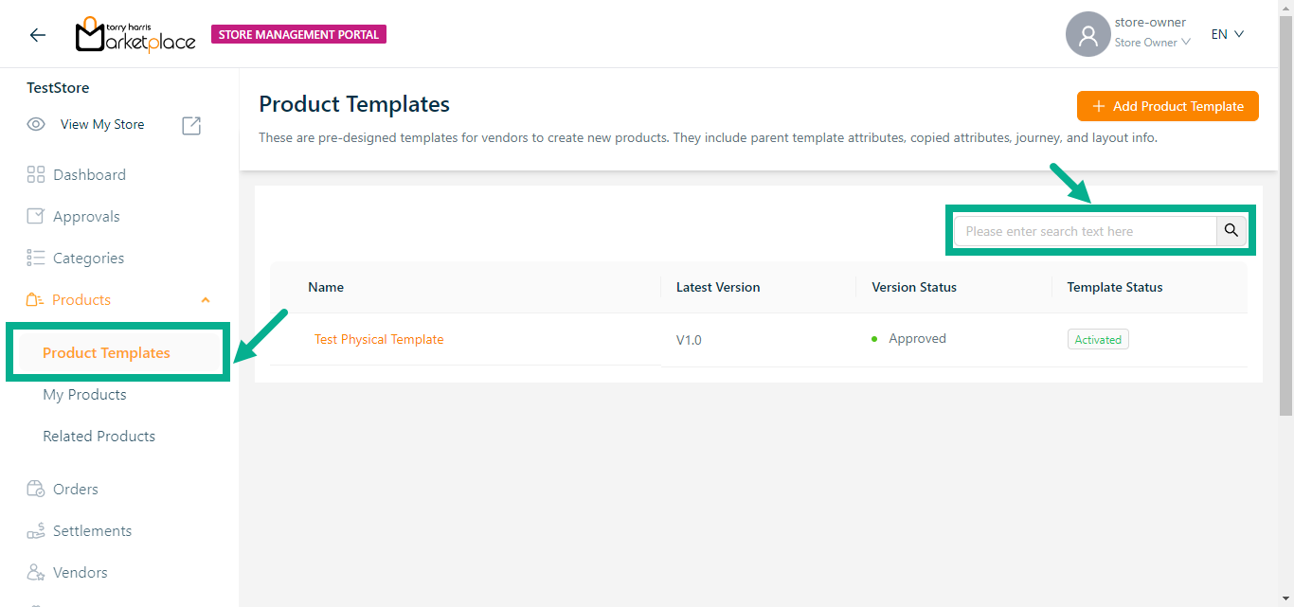The image size is (1294, 607).
Task: Click the page vertical scrollbar
Action: point(1285,218)
